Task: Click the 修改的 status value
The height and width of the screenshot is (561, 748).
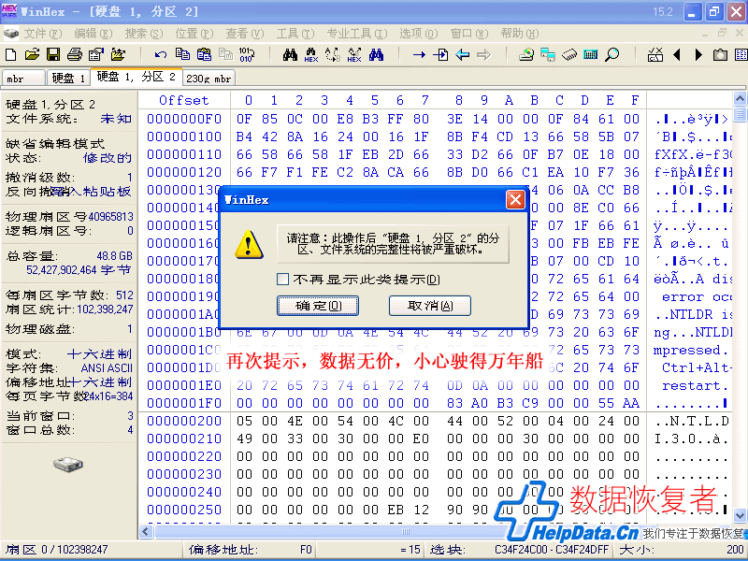Action: [x=108, y=158]
